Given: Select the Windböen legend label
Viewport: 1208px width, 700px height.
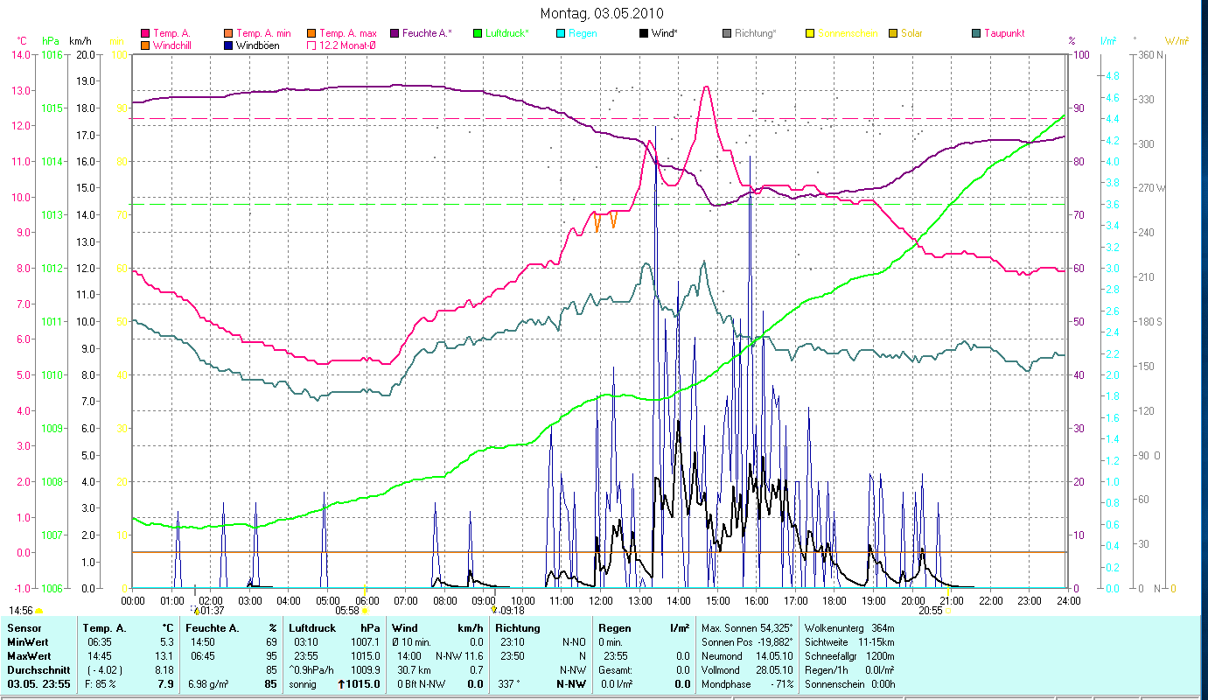Looking at the screenshot, I should [x=258, y=45].
